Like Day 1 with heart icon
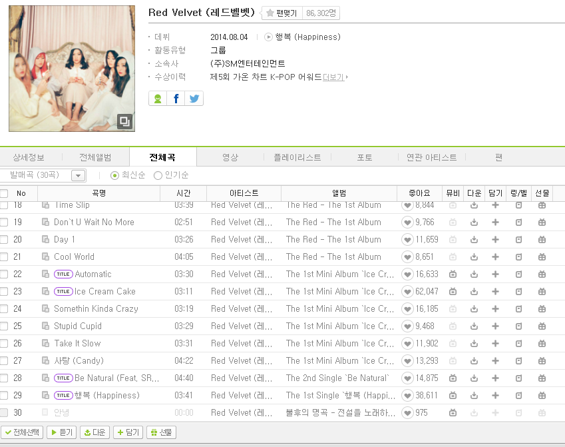Image resolution: width=565 pixels, height=447 pixels. point(407,240)
